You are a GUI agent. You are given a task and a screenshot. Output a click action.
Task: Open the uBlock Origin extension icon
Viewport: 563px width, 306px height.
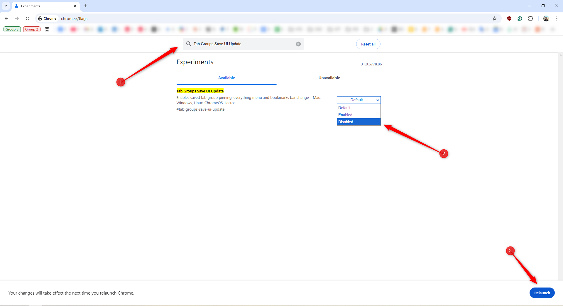[x=509, y=18]
